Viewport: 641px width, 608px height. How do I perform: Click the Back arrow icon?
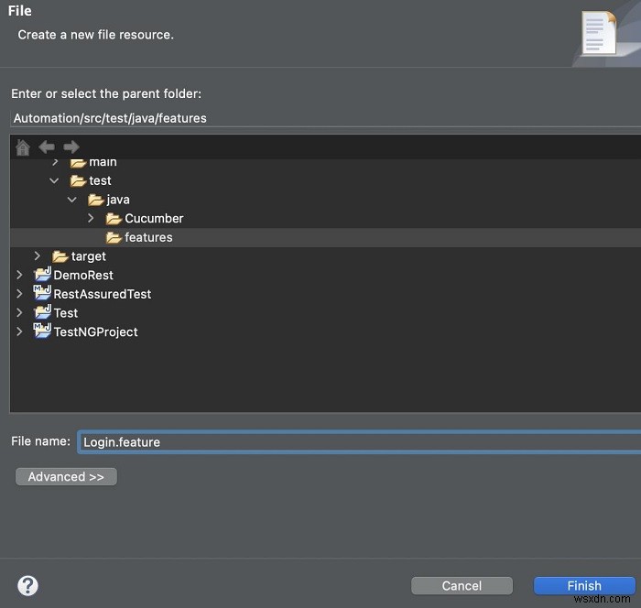click(x=47, y=147)
